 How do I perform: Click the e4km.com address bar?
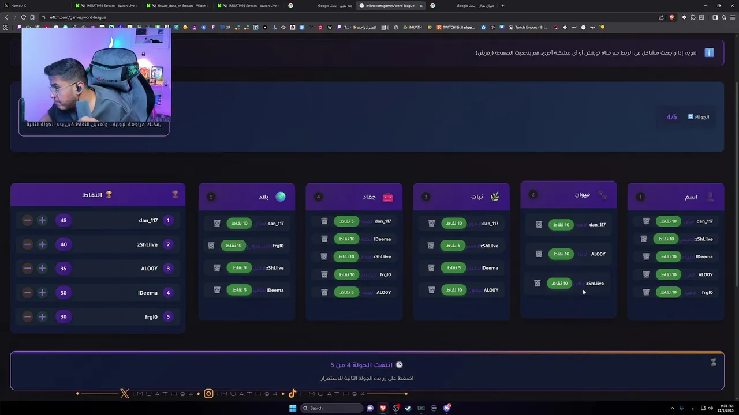click(x=346, y=17)
